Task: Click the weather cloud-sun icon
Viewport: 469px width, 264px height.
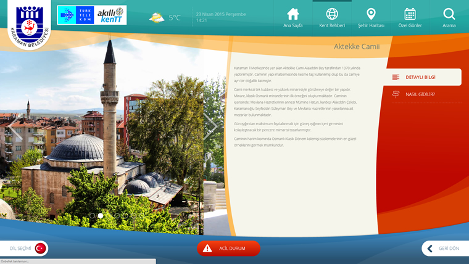Action: click(x=157, y=18)
